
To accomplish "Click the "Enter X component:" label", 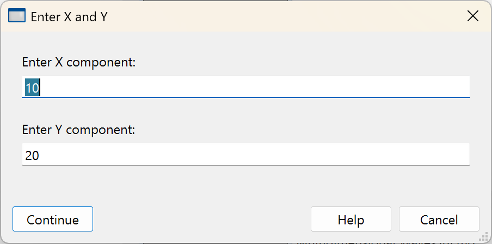I will [x=78, y=62].
